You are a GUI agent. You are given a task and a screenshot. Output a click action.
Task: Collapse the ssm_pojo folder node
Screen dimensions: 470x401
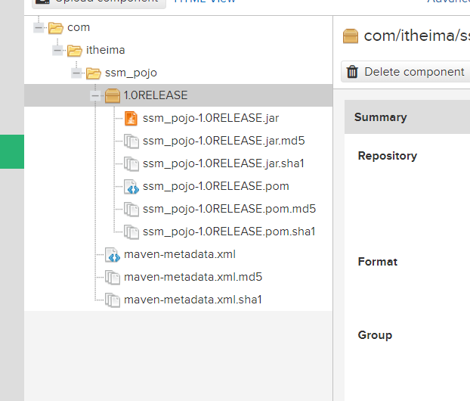click(76, 73)
